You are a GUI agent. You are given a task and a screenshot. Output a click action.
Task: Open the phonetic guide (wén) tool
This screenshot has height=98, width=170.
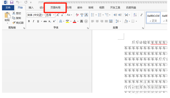(82, 15)
